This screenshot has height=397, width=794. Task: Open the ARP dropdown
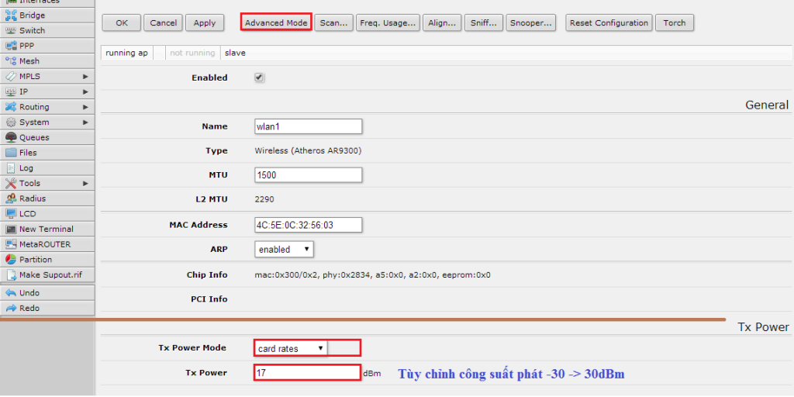click(x=284, y=250)
